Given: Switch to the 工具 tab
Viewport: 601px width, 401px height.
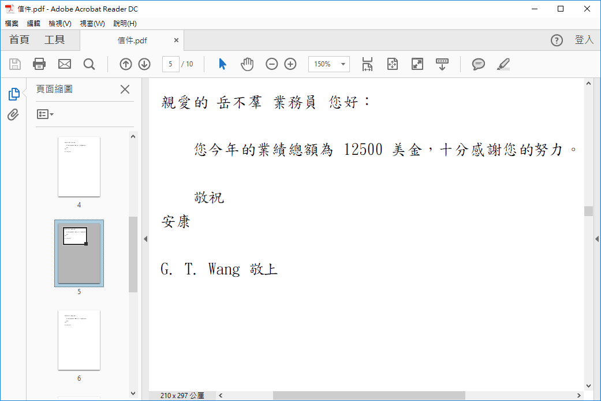Looking at the screenshot, I should click(x=55, y=39).
